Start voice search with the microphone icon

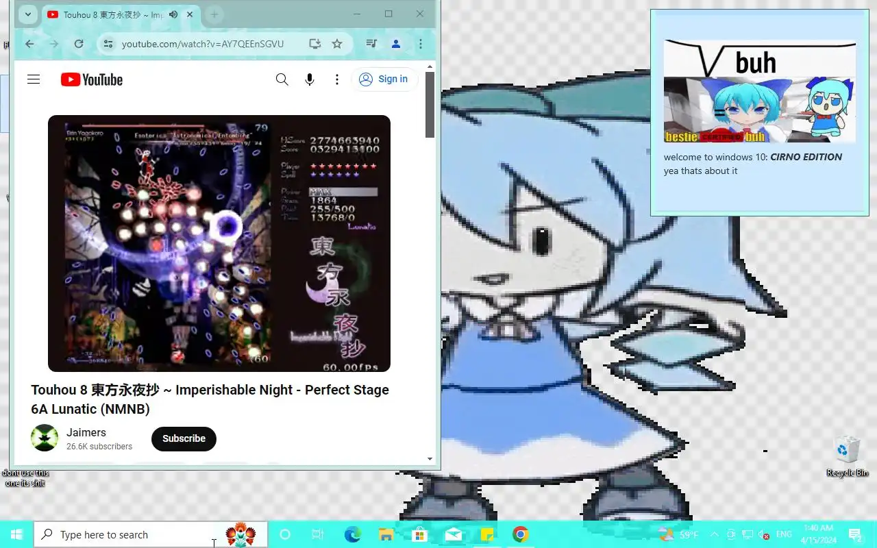pyautogui.click(x=310, y=79)
